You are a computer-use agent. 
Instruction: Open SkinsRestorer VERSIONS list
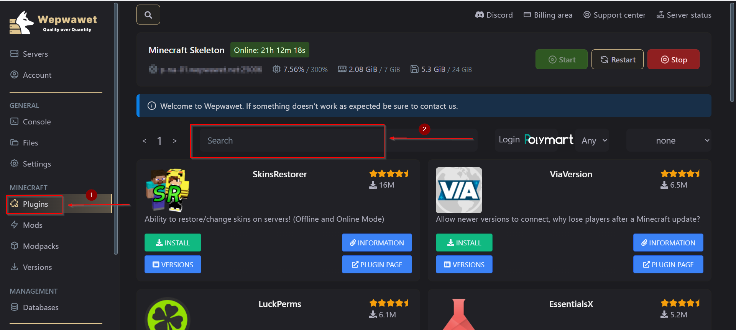point(173,265)
